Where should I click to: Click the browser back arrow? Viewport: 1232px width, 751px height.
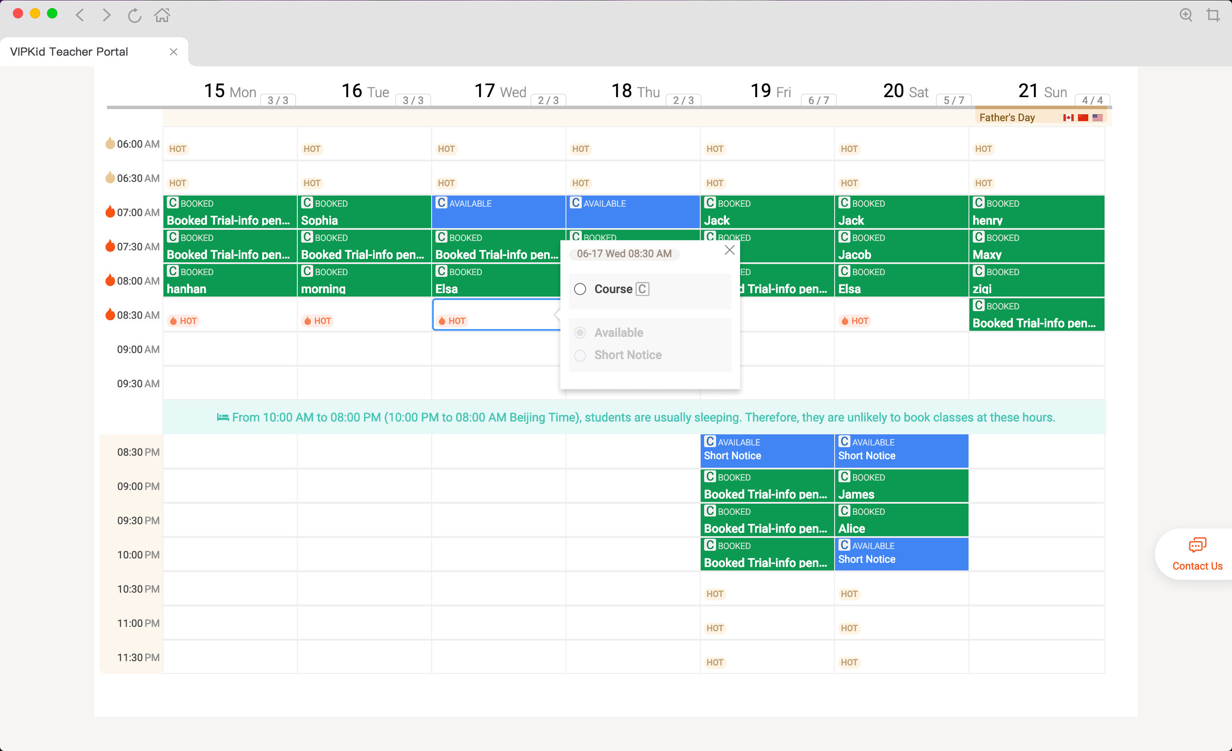pyautogui.click(x=80, y=15)
